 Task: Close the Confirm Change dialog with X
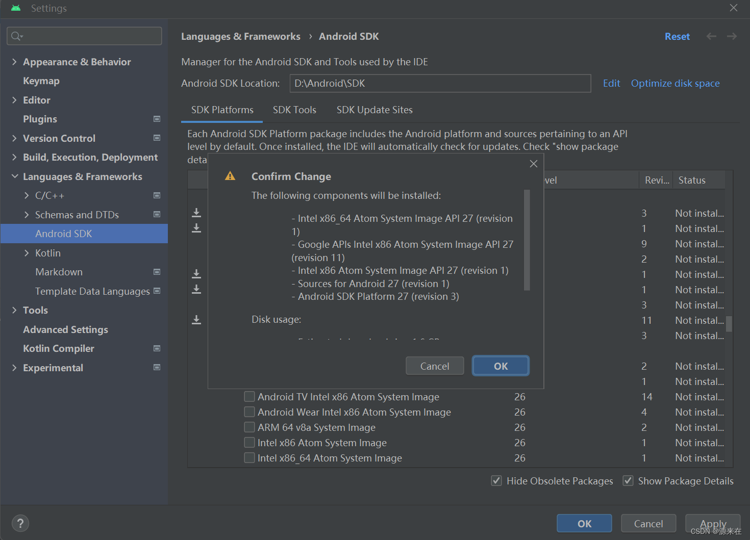(x=534, y=164)
